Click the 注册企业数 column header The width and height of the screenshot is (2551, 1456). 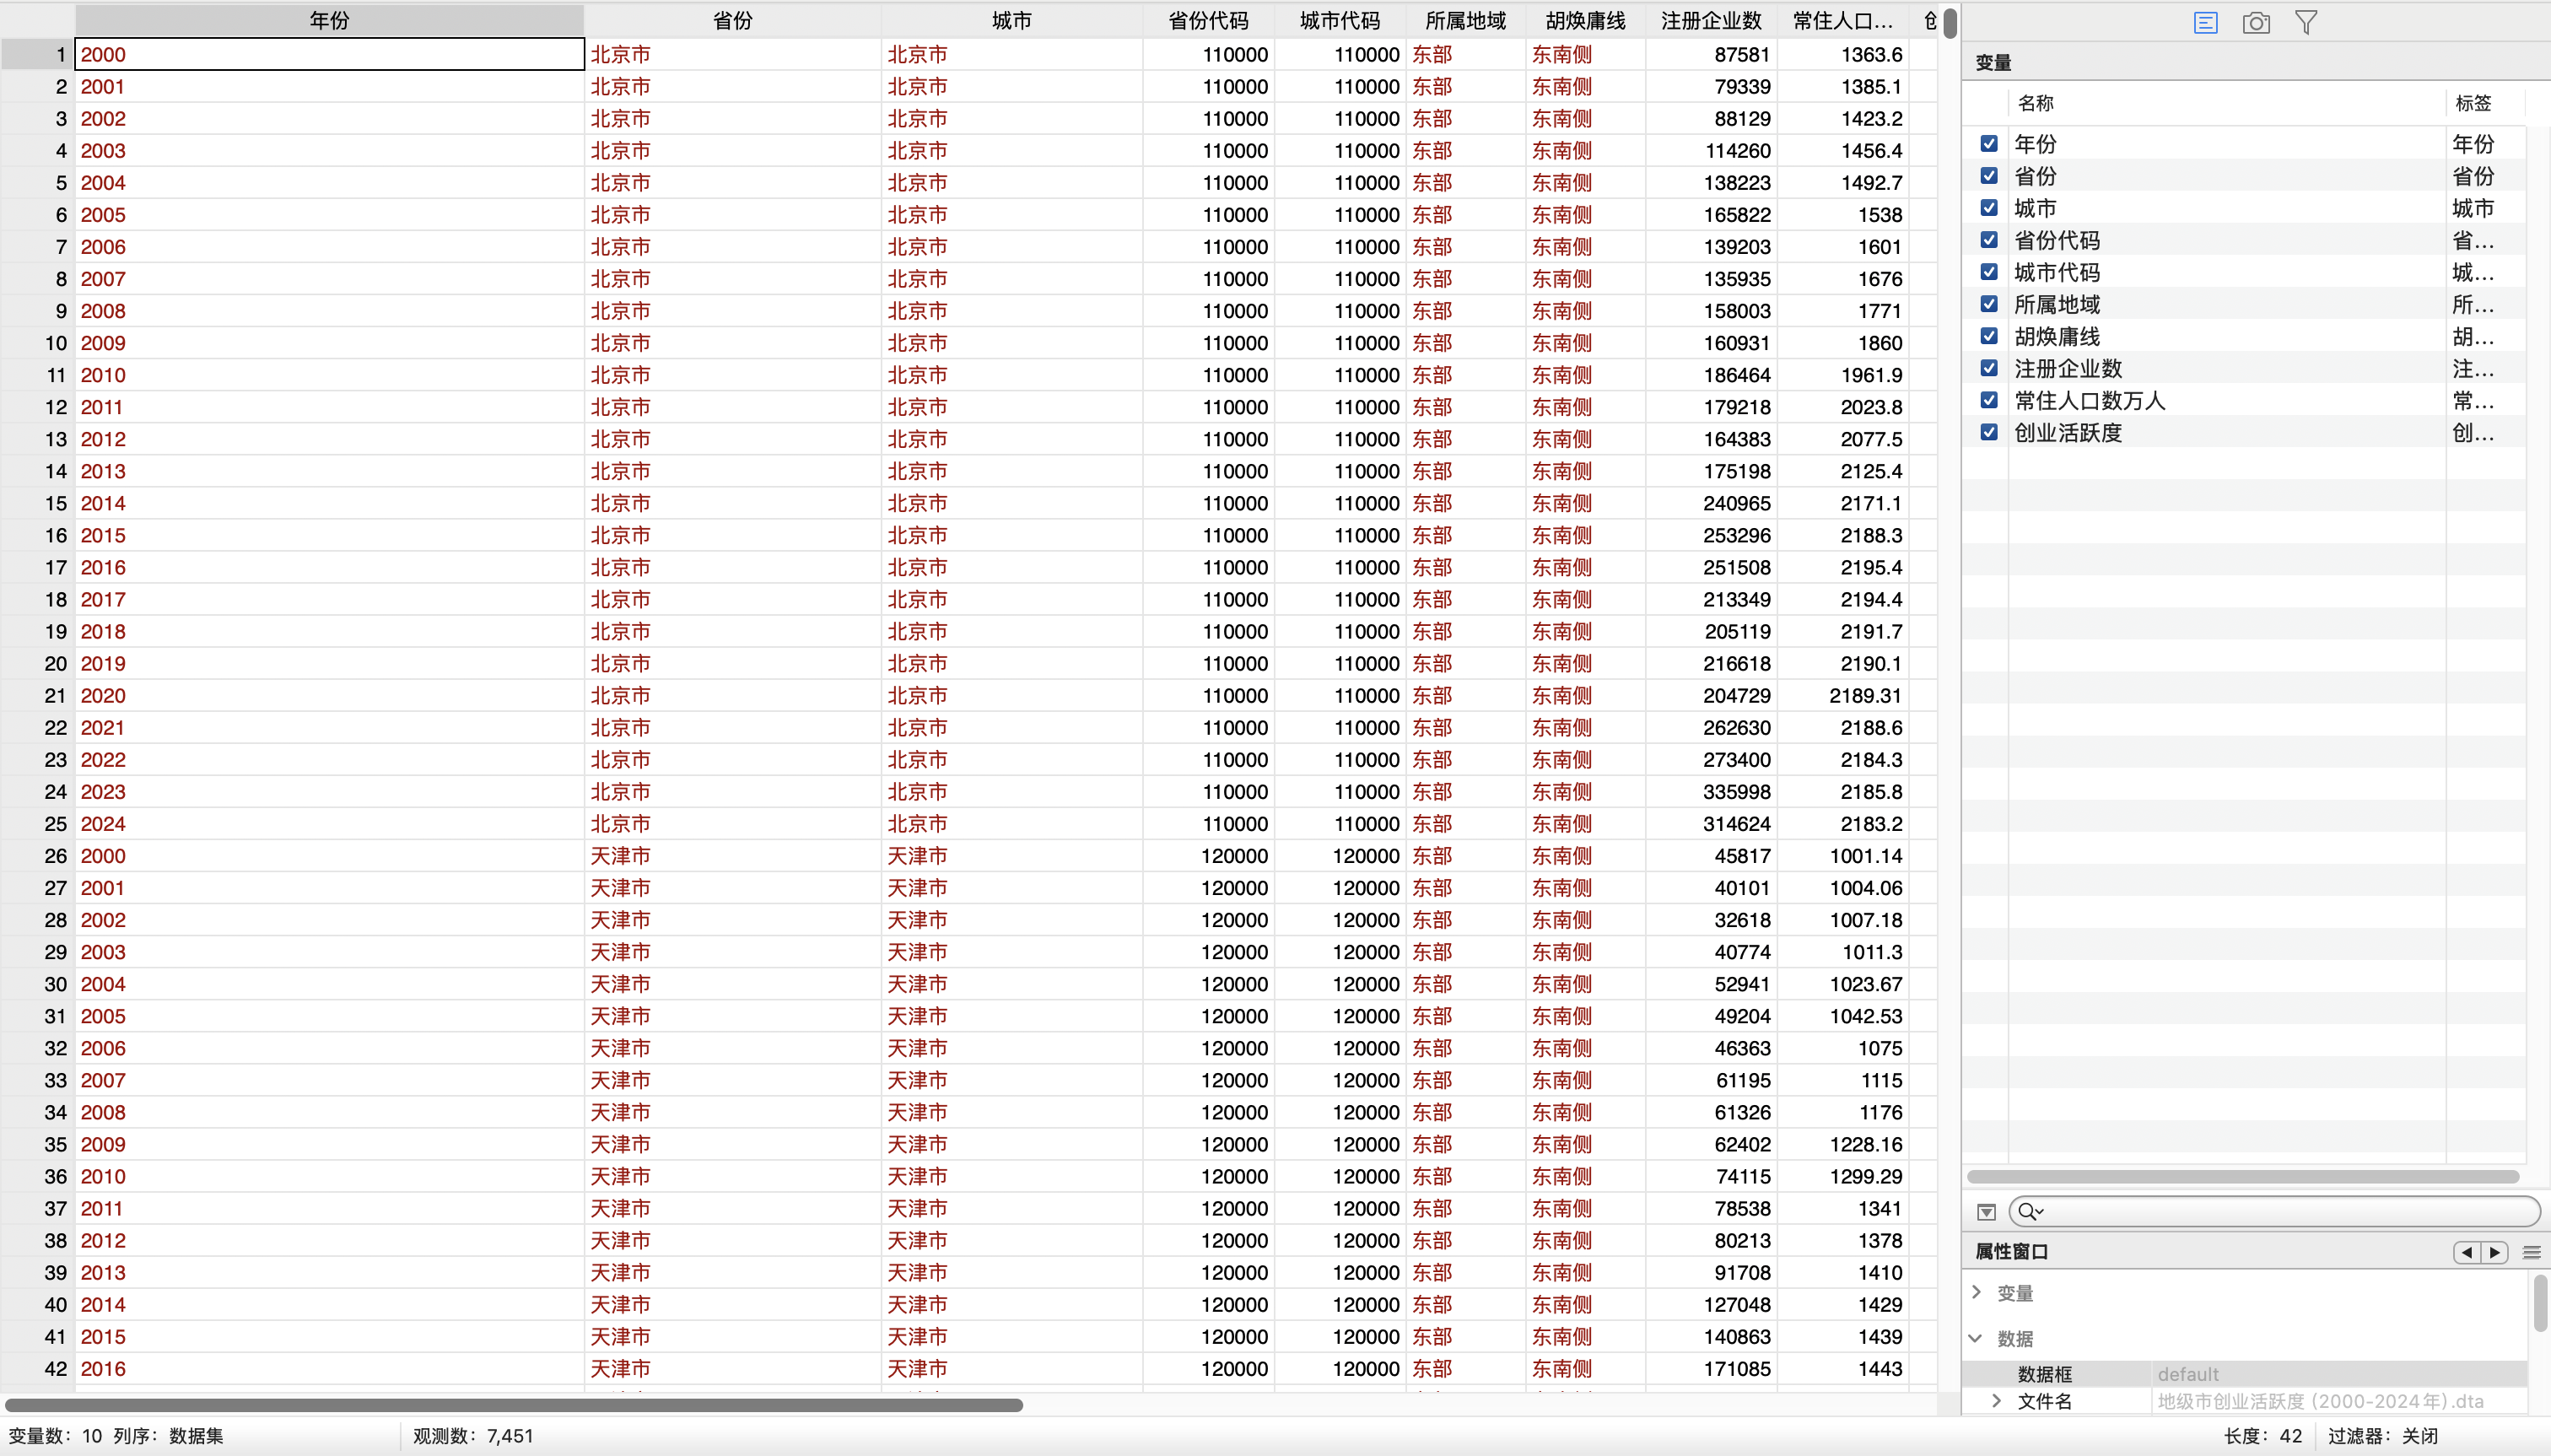(x=1710, y=21)
